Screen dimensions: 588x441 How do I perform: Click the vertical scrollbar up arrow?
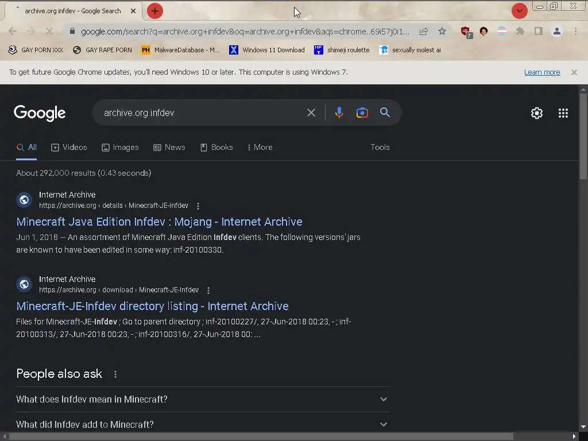coord(583,90)
